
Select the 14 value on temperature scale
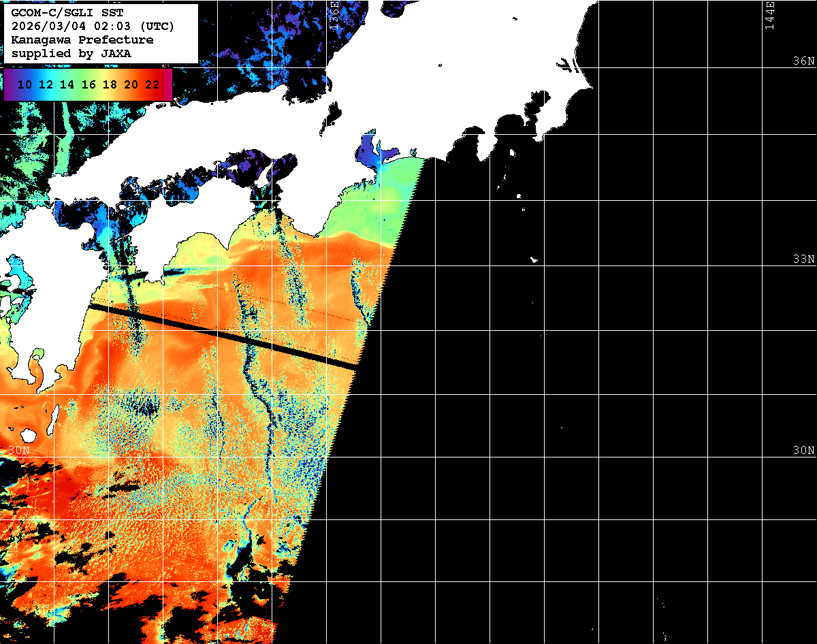tap(67, 84)
